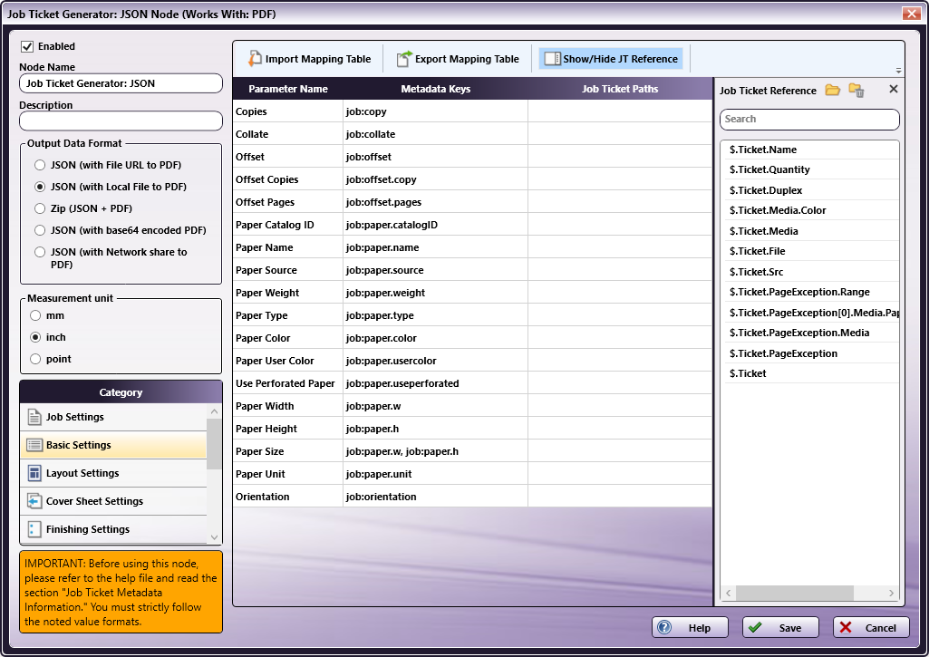Click the Description input field
The width and height of the screenshot is (929, 657).
[x=121, y=121]
